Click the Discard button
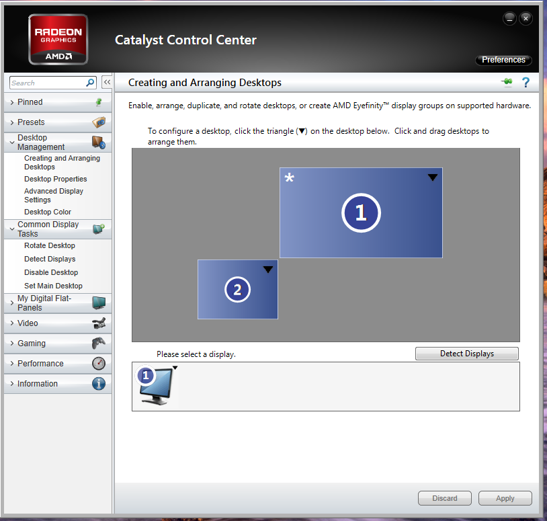This screenshot has height=521, width=547. pyautogui.click(x=445, y=498)
